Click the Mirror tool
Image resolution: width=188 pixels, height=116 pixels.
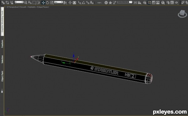click(x=135, y=3)
